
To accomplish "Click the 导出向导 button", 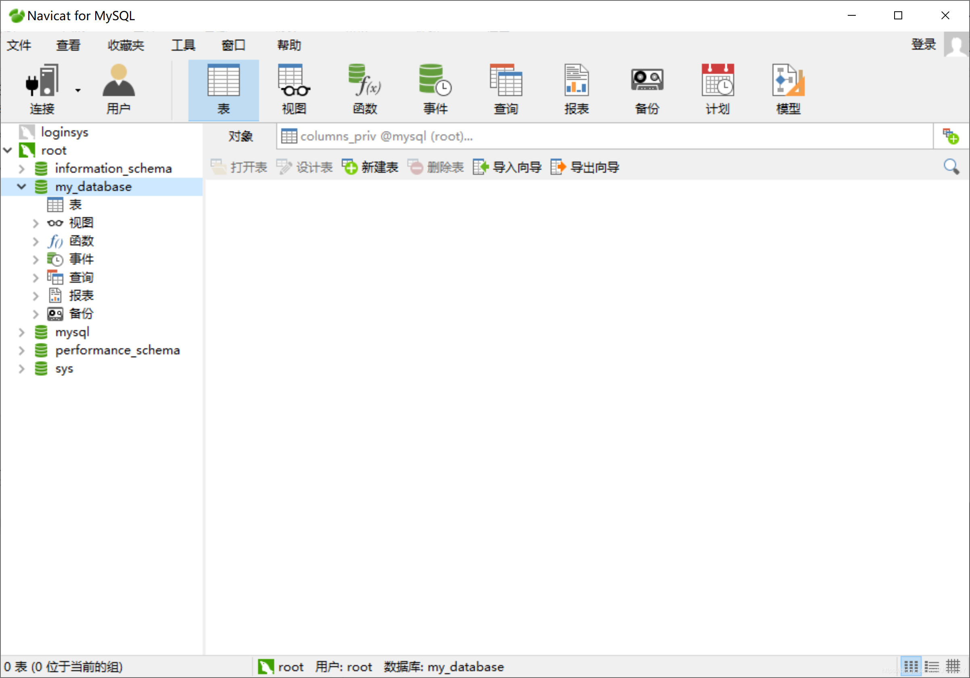I will click(x=585, y=167).
